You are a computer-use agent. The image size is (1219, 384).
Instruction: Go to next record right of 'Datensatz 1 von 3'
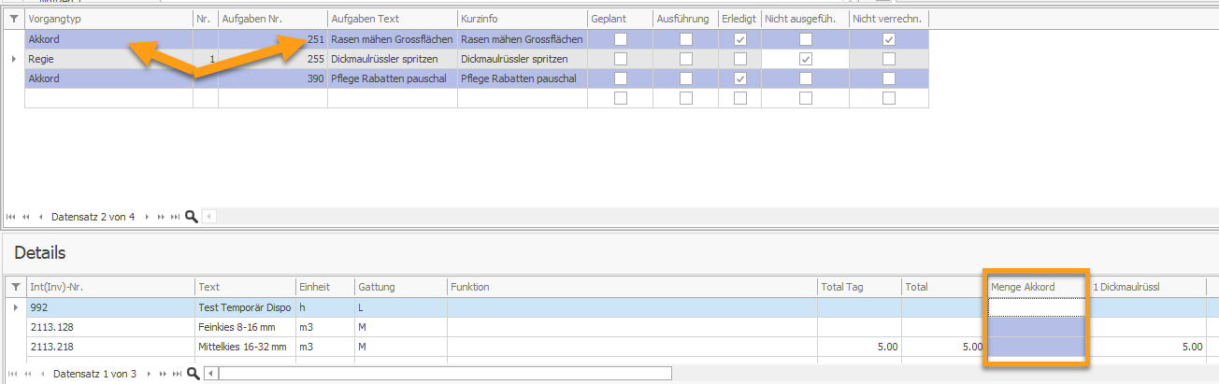click(x=148, y=374)
